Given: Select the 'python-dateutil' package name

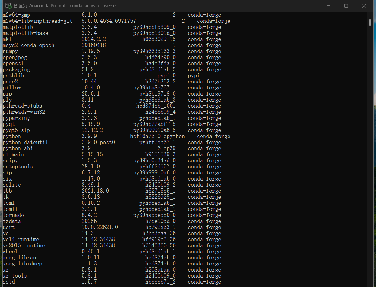Looking at the screenshot, I should tap(25, 142).
